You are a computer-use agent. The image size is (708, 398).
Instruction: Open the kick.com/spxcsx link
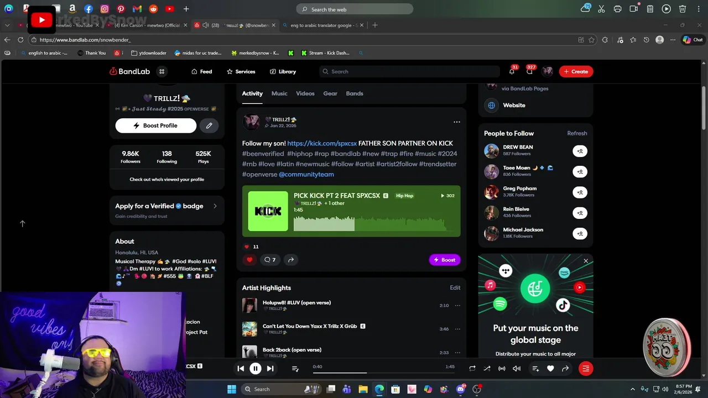point(322,143)
